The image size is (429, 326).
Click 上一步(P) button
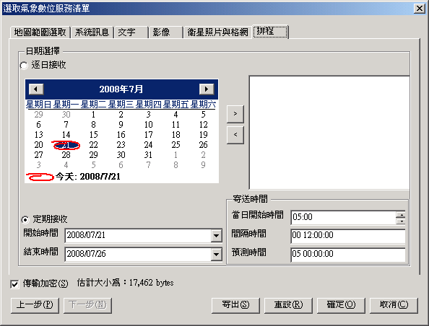[x=35, y=304]
